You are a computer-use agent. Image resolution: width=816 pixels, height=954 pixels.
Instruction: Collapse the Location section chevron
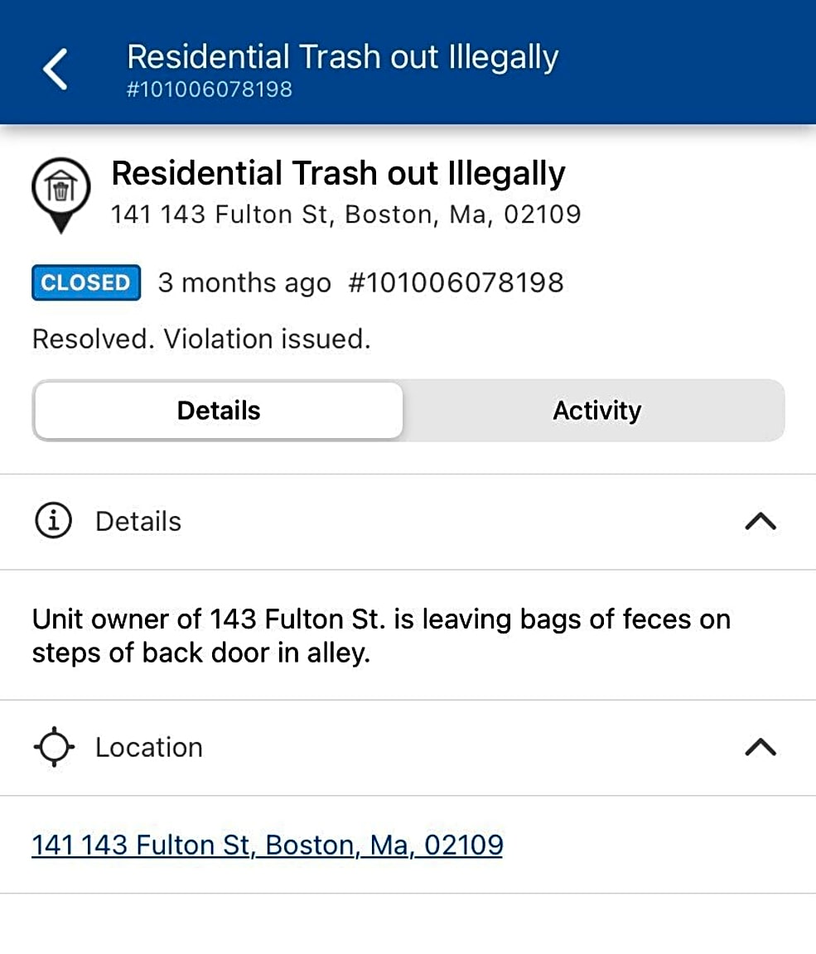point(760,747)
